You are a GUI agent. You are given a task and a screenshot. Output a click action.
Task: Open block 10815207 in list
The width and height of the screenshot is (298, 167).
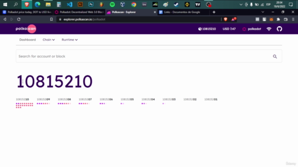coord(85,99)
